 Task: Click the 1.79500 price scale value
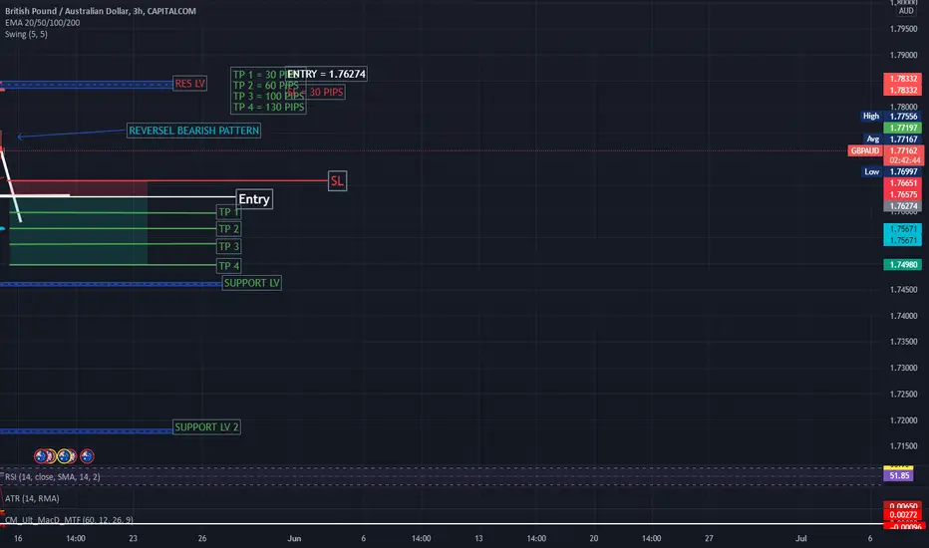point(903,29)
